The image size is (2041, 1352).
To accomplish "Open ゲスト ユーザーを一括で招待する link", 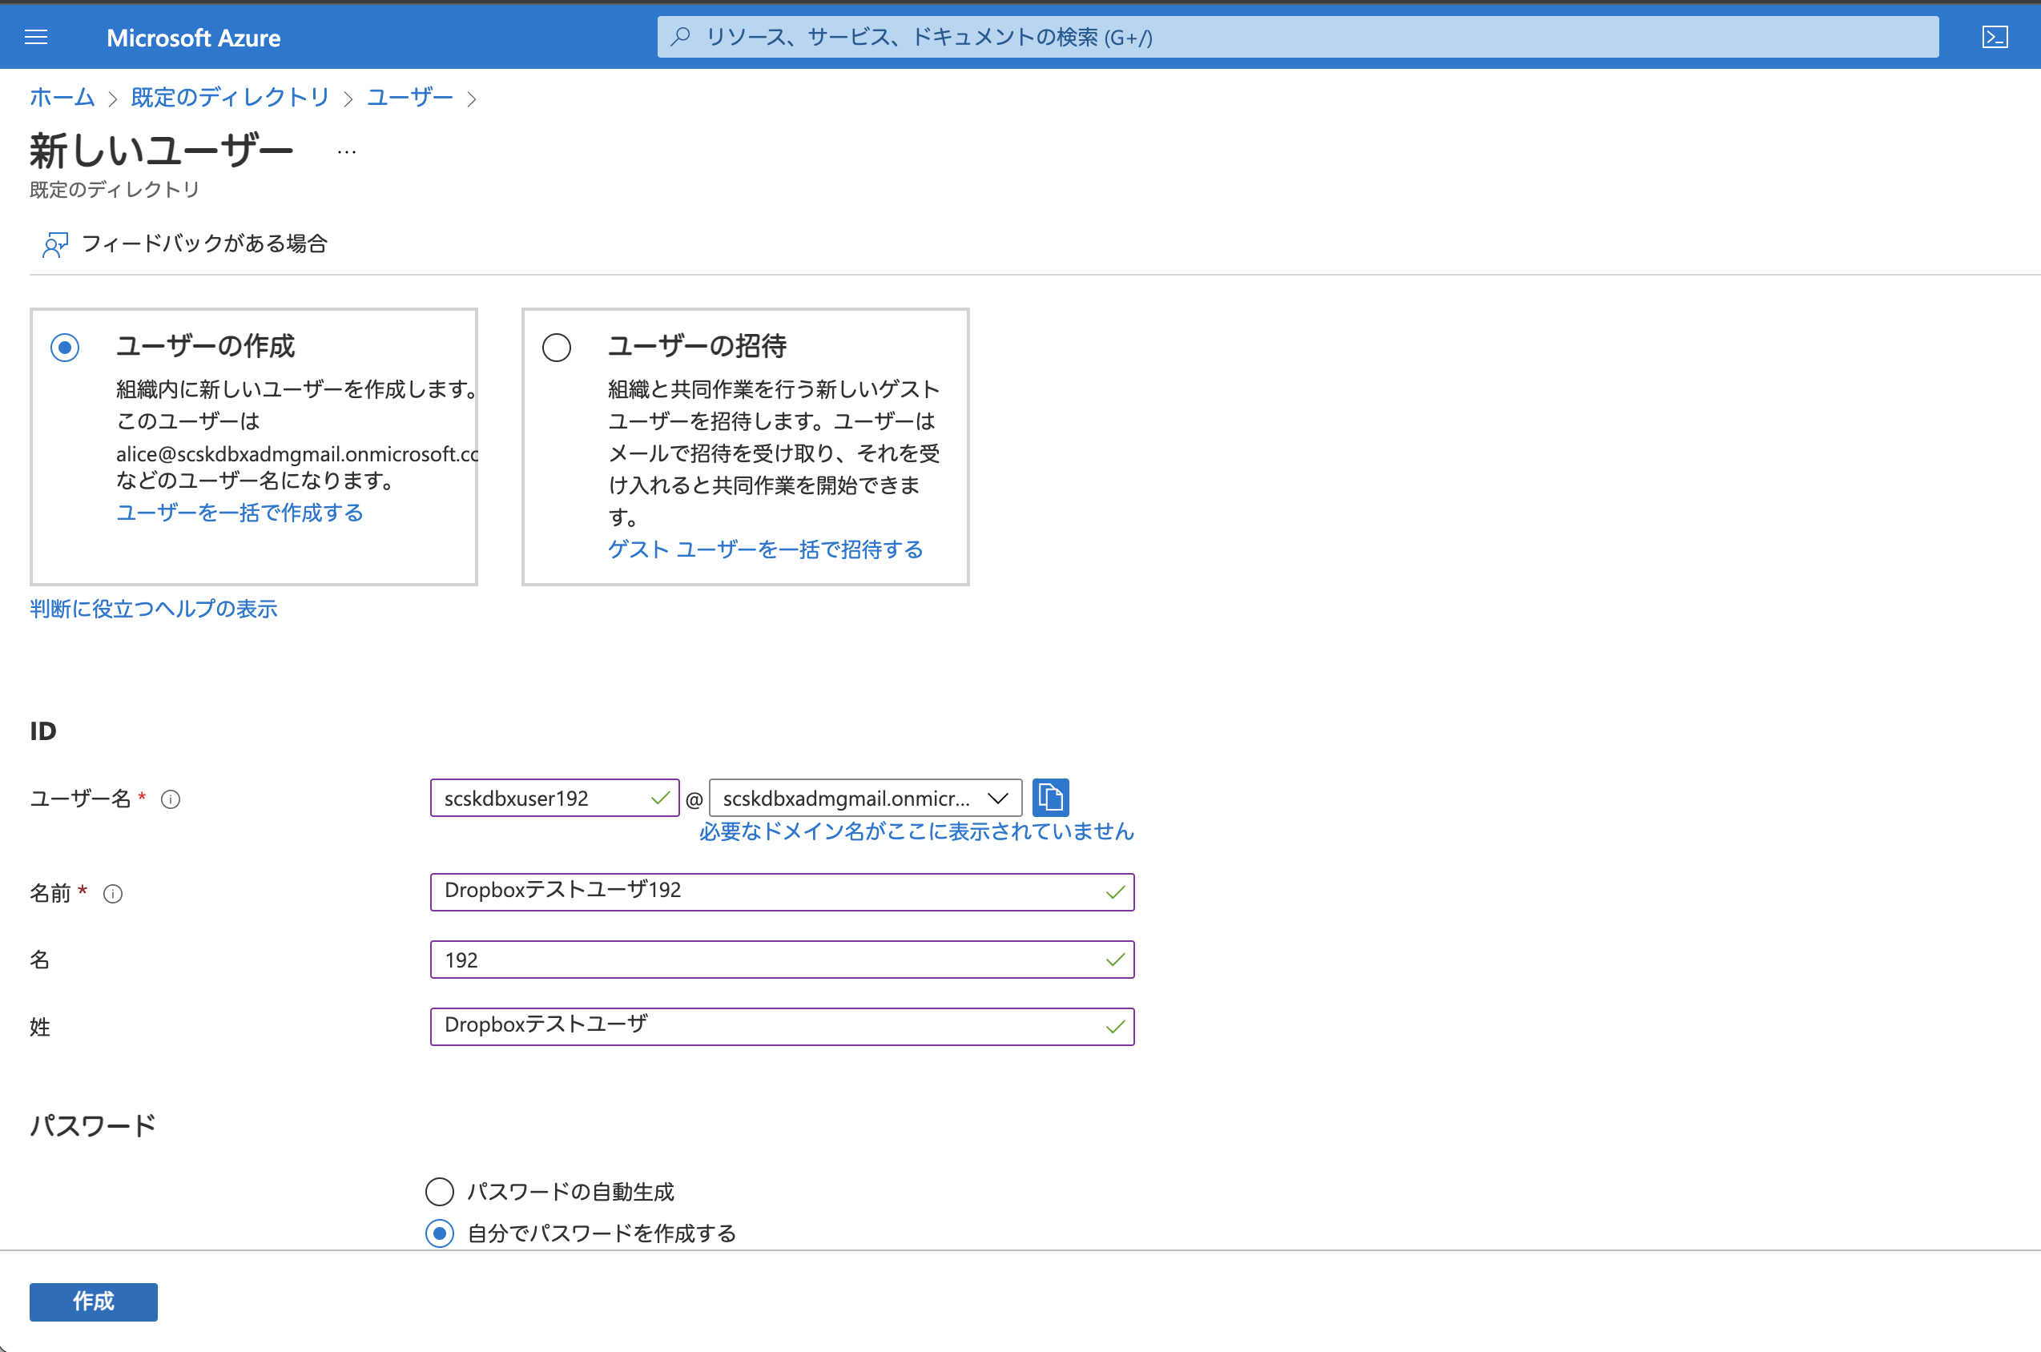I will pyautogui.click(x=766, y=550).
